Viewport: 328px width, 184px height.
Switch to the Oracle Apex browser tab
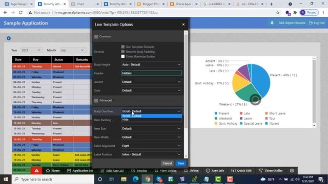click(x=183, y=4)
